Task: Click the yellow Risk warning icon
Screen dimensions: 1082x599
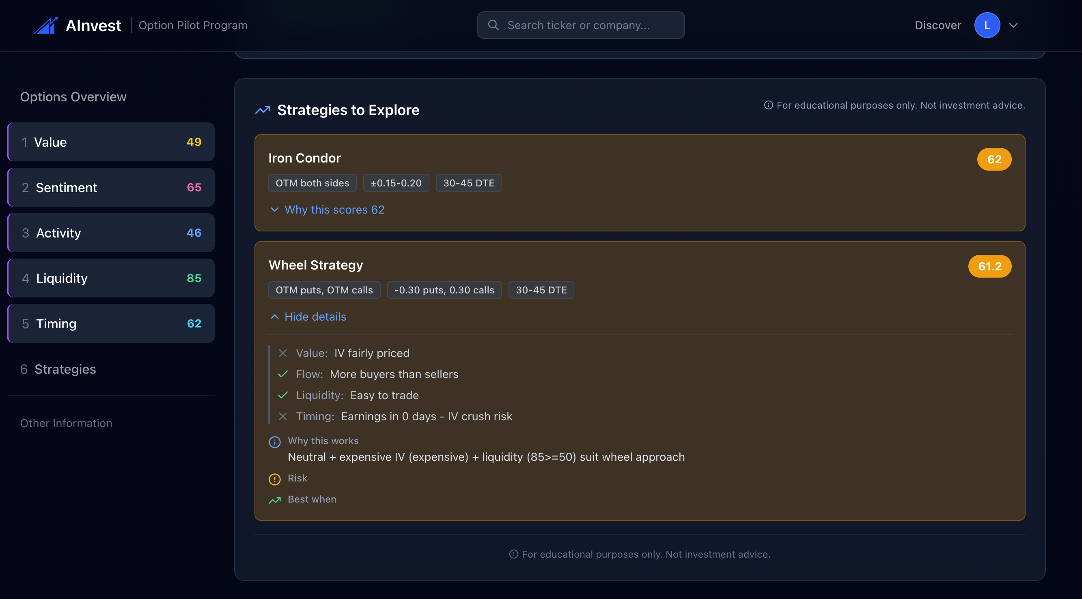Action: (275, 479)
